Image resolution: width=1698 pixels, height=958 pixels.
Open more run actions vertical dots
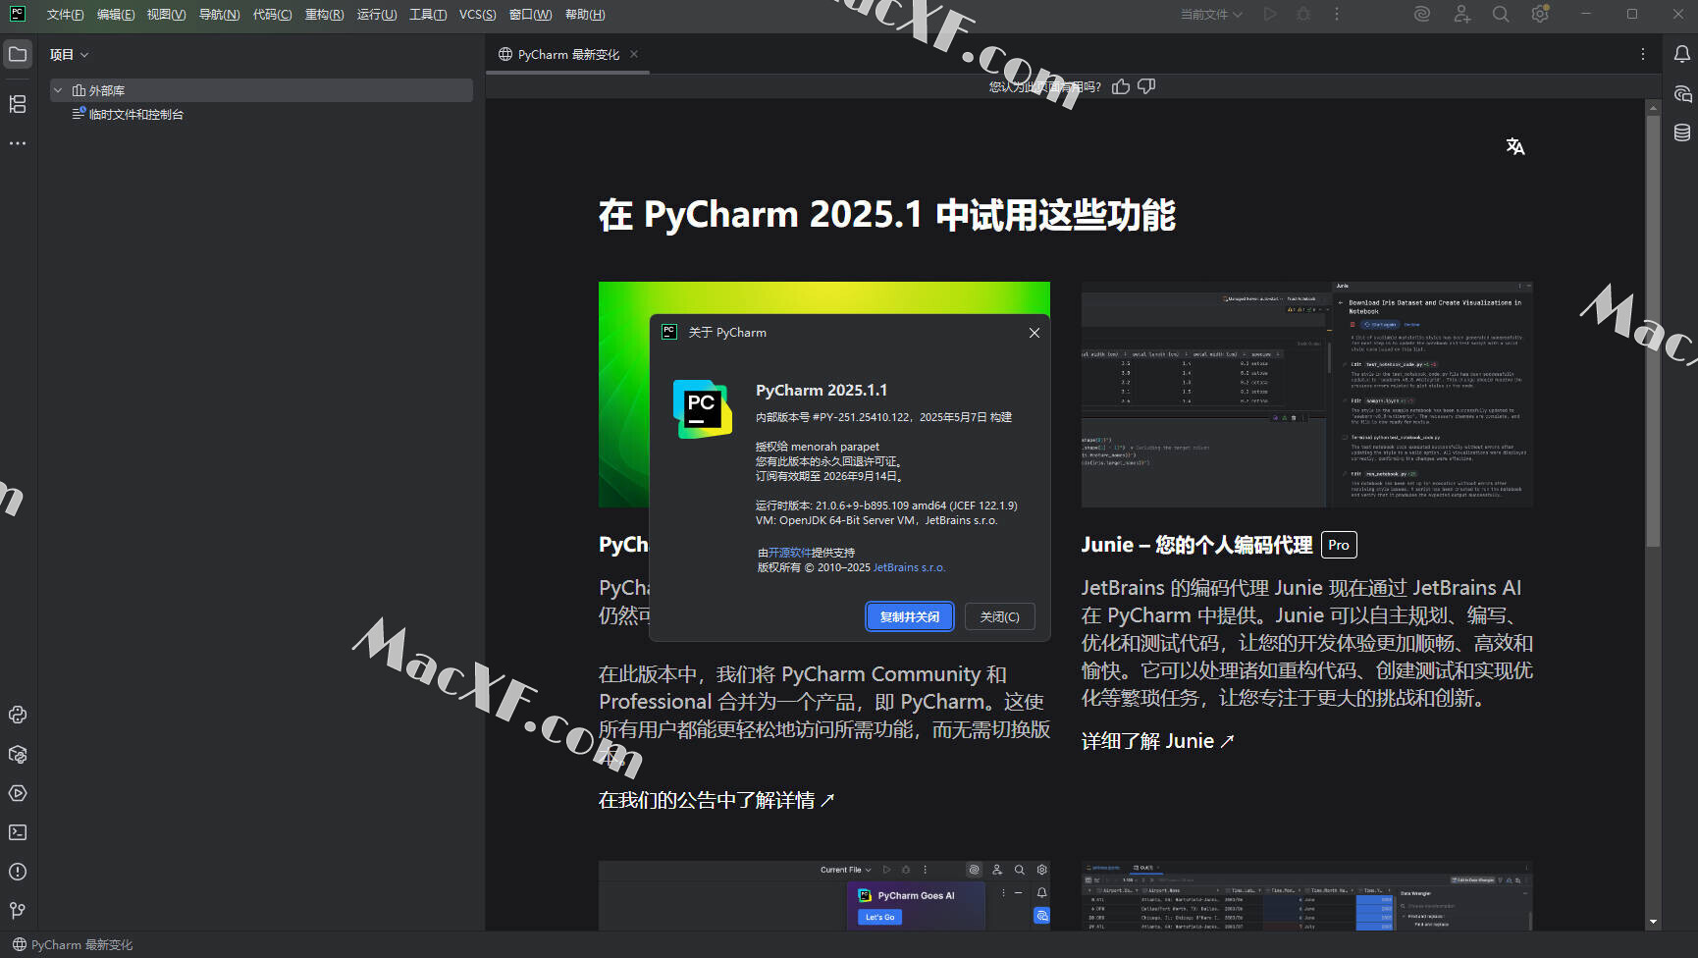coord(1336,14)
